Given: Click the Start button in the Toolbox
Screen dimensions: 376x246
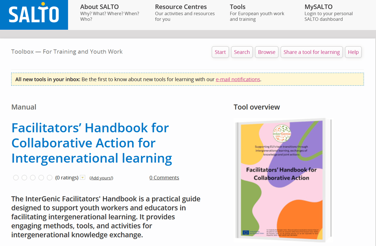Looking at the screenshot, I should point(220,52).
